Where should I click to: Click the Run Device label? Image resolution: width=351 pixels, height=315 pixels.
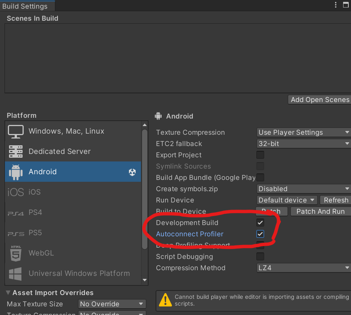[175, 200]
